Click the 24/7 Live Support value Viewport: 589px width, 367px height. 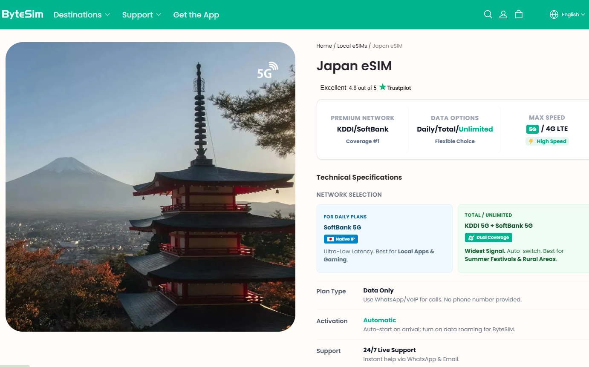390,350
